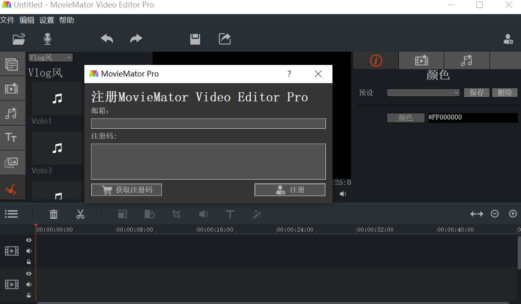Click the undo arrow in the toolbar
Image resolution: width=521 pixels, height=304 pixels.
pyautogui.click(x=107, y=39)
